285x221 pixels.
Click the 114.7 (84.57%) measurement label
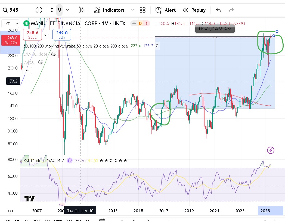coord(215,29)
